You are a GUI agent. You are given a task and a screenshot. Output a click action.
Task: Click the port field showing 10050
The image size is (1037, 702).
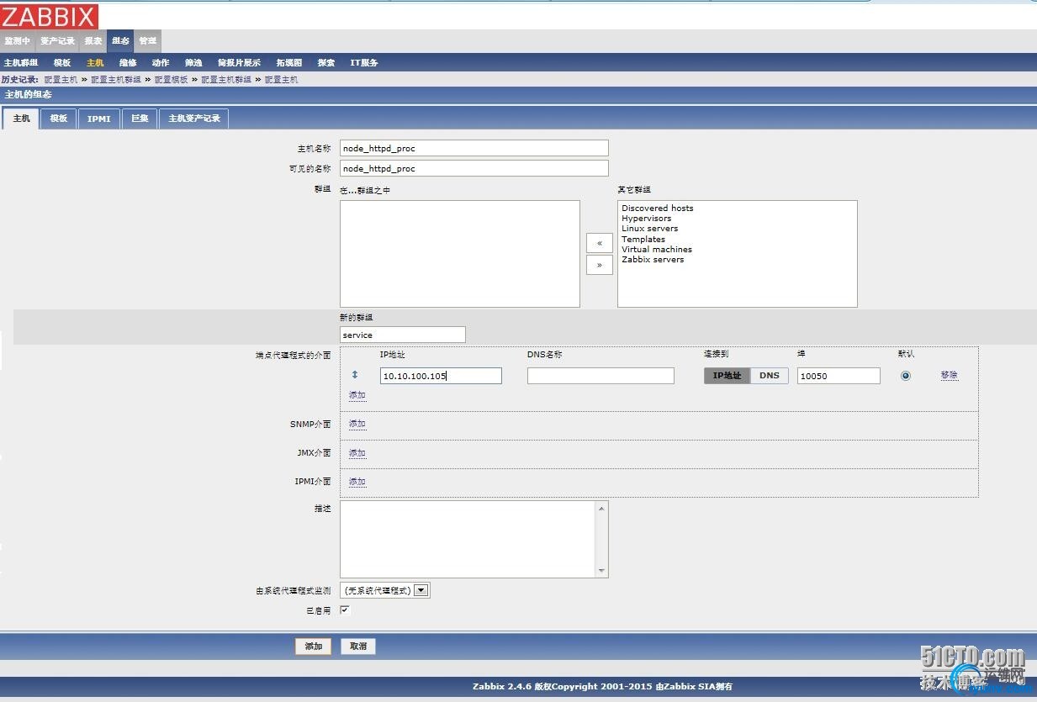pos(839,376)
